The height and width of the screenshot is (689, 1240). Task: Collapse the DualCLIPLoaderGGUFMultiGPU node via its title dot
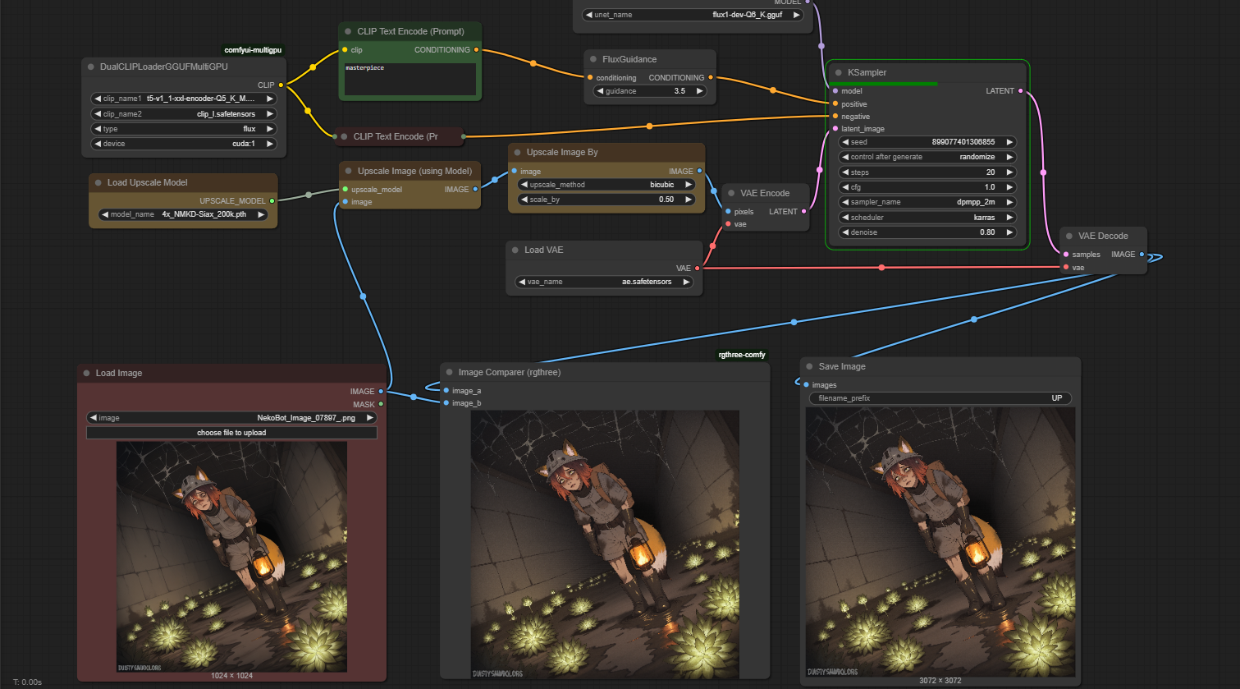(91, 67)
